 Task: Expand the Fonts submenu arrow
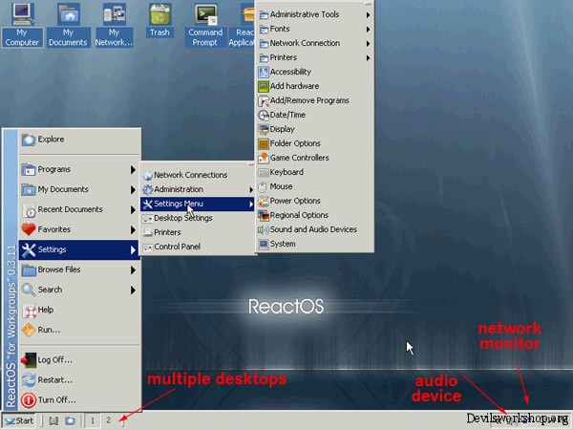click(368, 30)
